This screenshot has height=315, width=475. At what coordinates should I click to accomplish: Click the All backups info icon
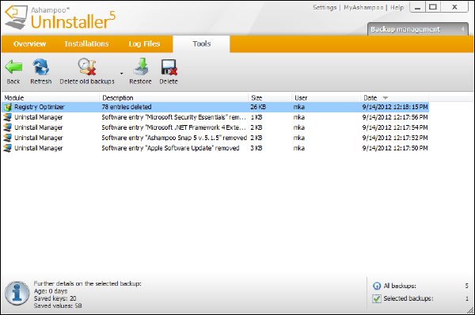pyautogui.click(x=377, y=286)
